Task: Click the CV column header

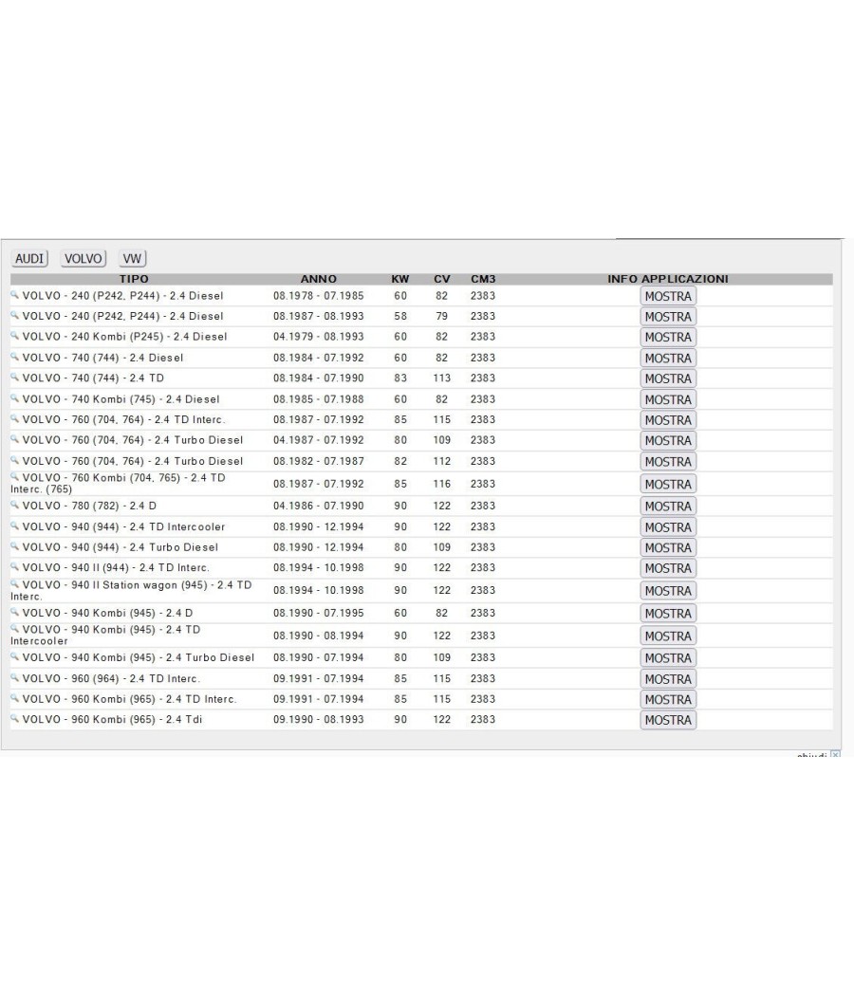Action: tap(441, 279)
